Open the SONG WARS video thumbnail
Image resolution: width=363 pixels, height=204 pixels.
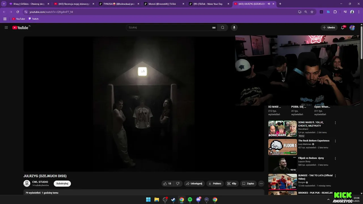[282, 129]
